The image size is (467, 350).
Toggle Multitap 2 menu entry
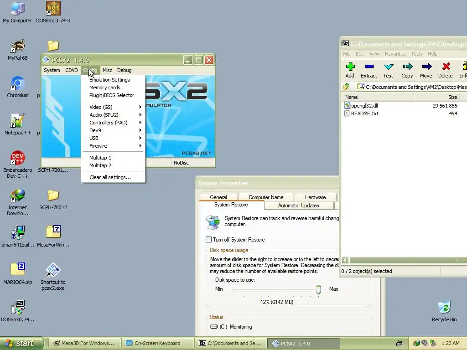[x=113, y=165]
